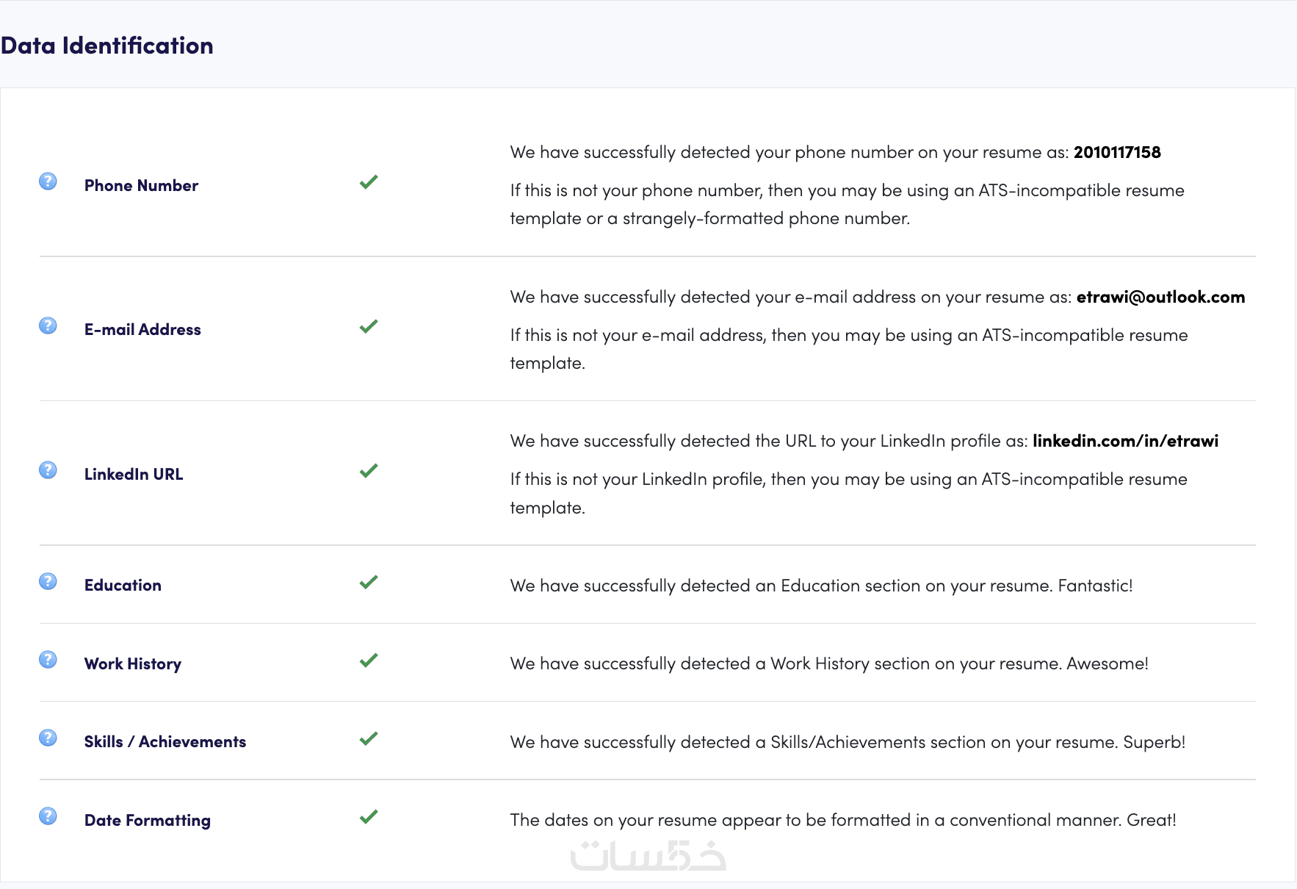1297x889 pixels.
Task: Click the Date Formatting row label
Action: point(148,820)
